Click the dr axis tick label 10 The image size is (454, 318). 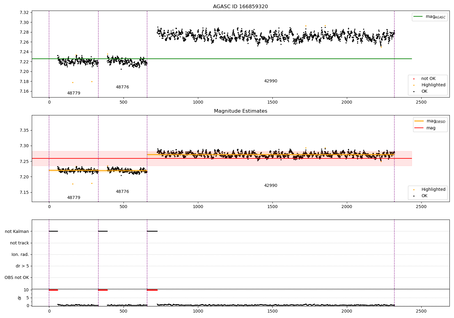pyautogui.click(x=26, y=290)
